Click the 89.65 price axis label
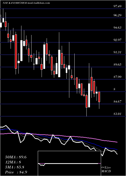Image resolution: width=126 pixels, height=176 pixels. 117,65
